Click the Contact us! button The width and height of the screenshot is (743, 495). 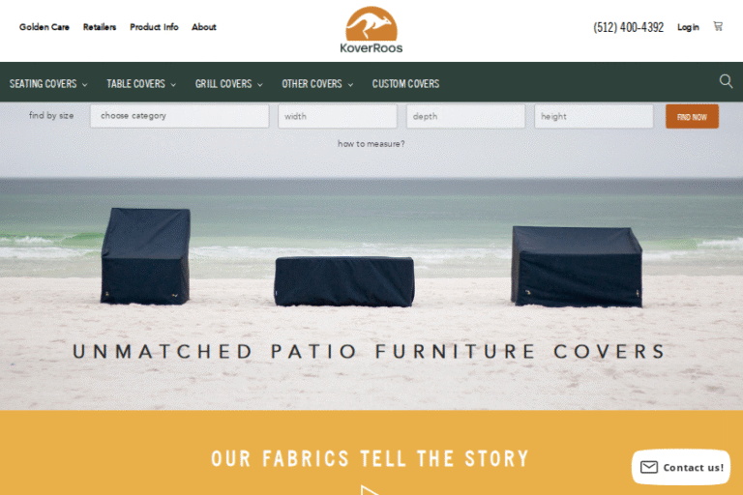pyautogui.click(x=680, y=467)
